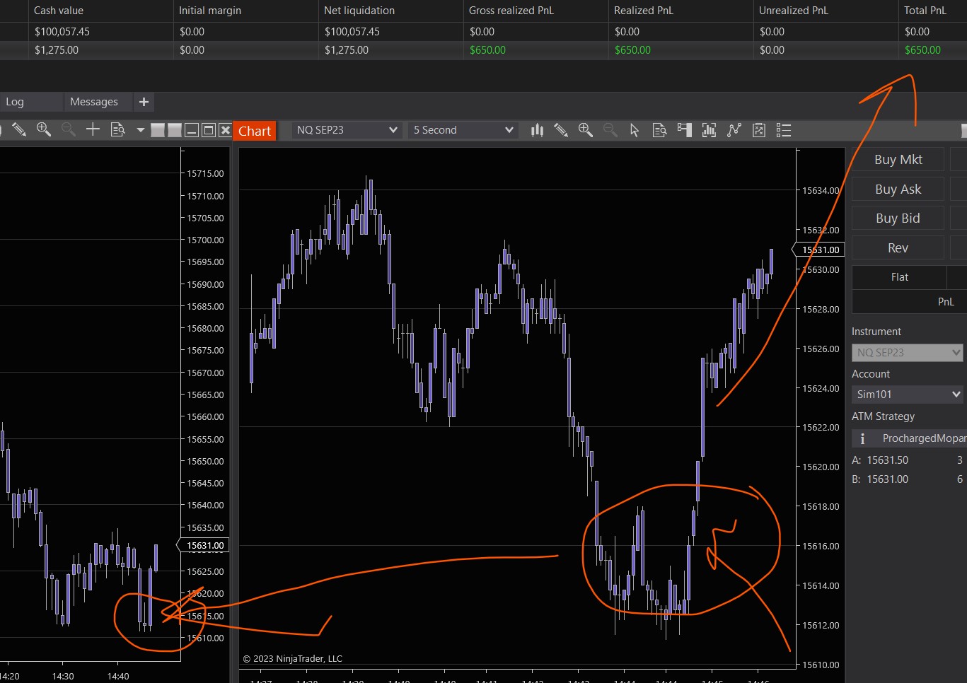This screenshot has width=967, height=683.
Task: Zoom in on the left chart window
Action: pos(44,129)
